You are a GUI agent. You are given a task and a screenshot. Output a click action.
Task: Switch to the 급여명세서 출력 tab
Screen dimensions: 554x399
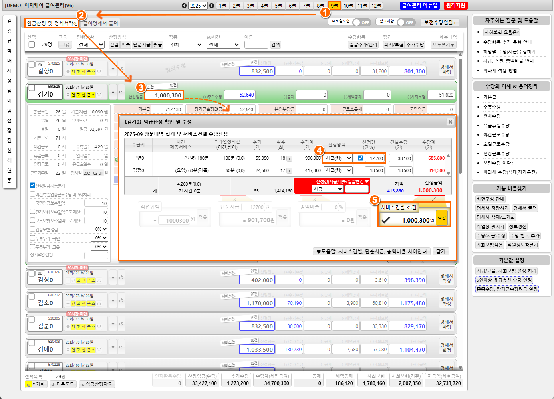click(100, 23)
